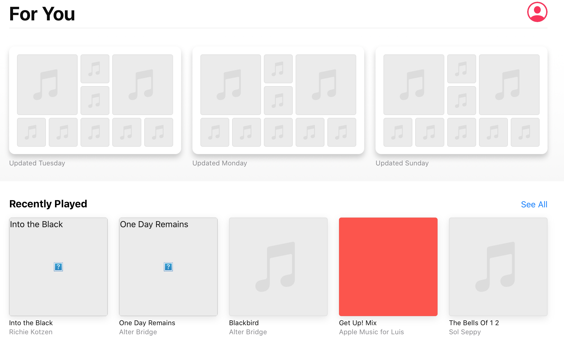Click The Bells Of 1 2 title
This screenshot has width=564, height=345.
[474, 323]
